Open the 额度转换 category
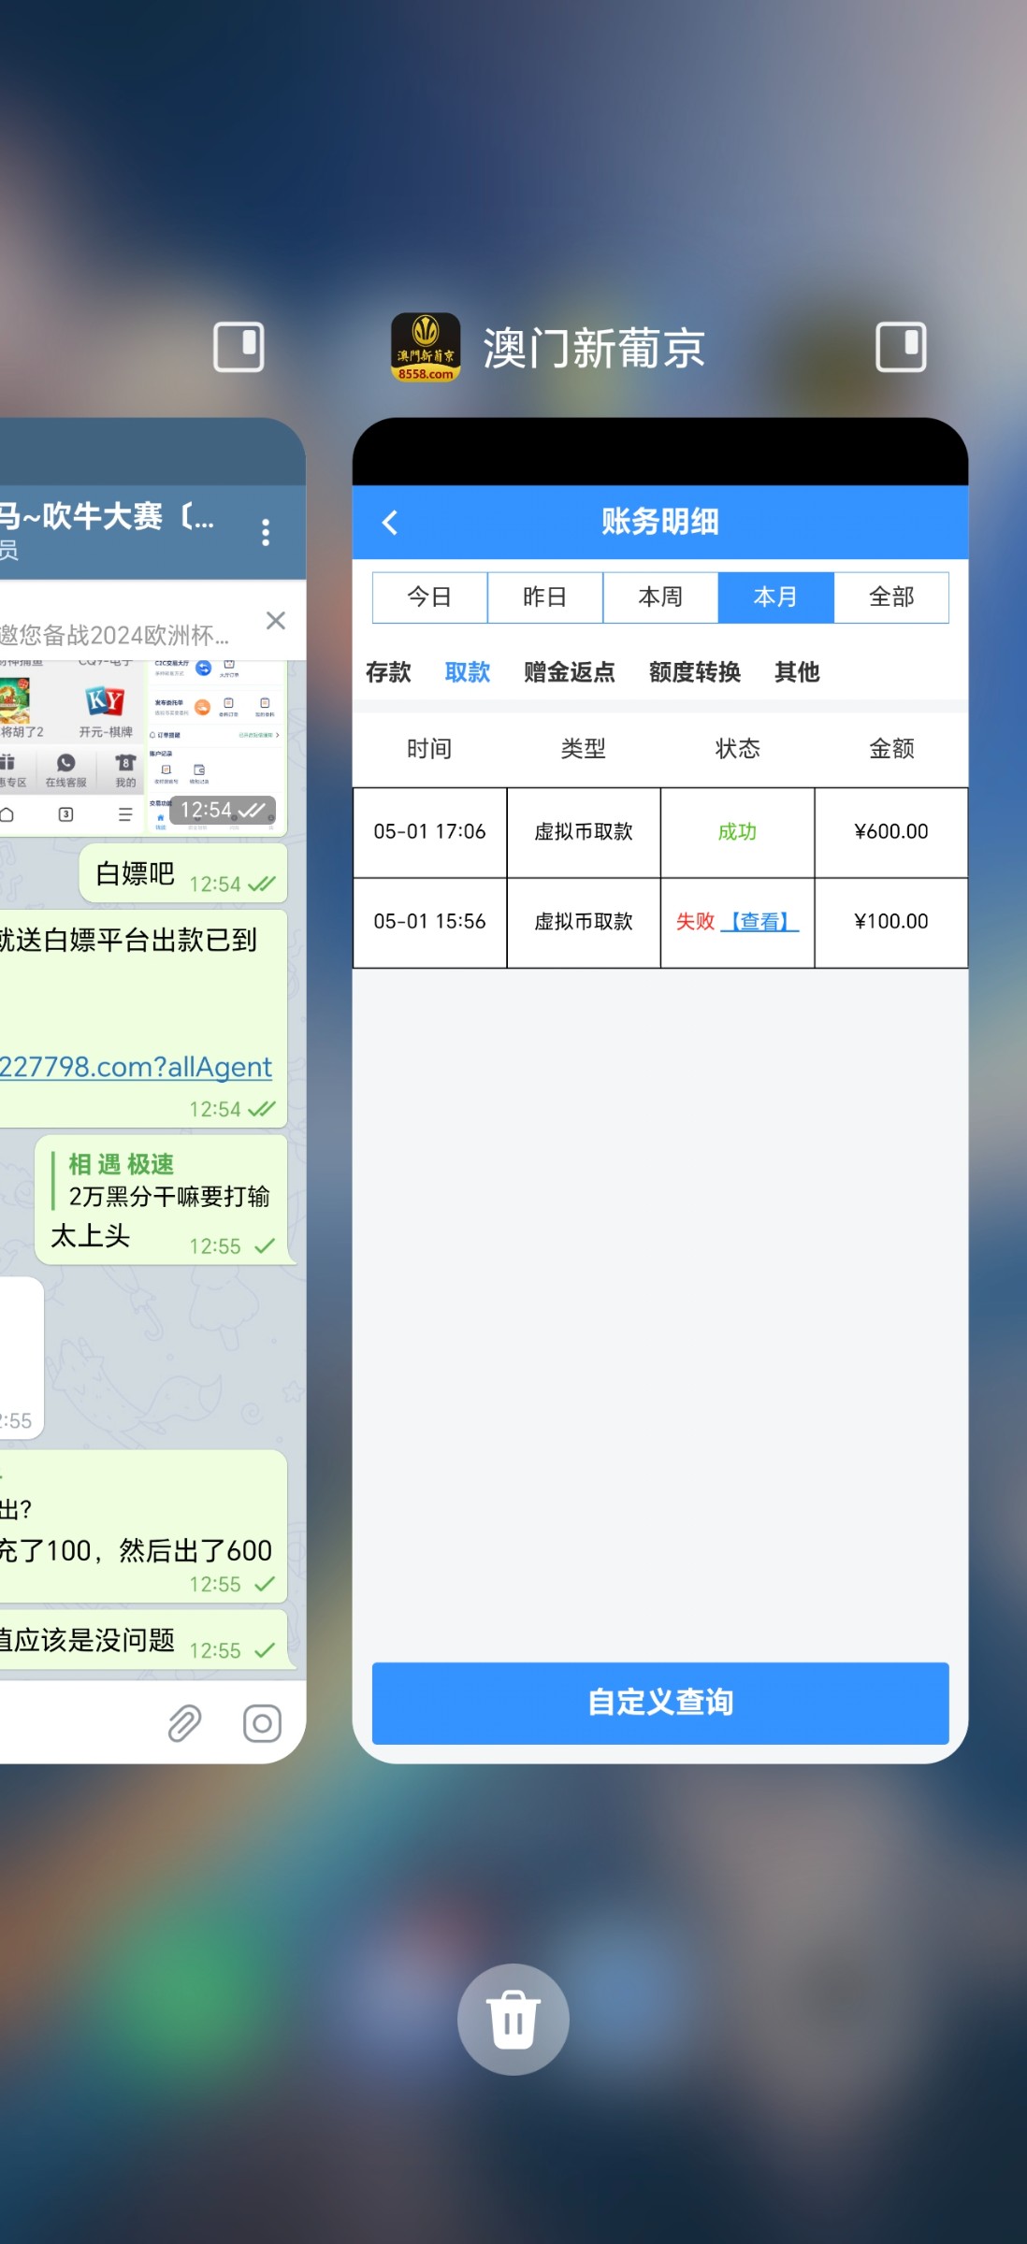 click(x=694, y=672)
